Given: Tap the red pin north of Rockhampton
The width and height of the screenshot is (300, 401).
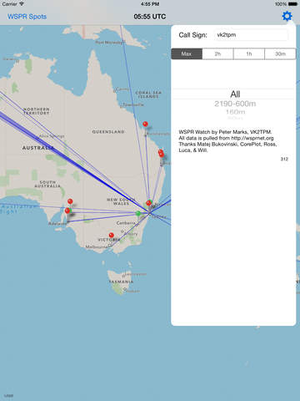Looking at the screenshot, I should (x=145, y=124).
